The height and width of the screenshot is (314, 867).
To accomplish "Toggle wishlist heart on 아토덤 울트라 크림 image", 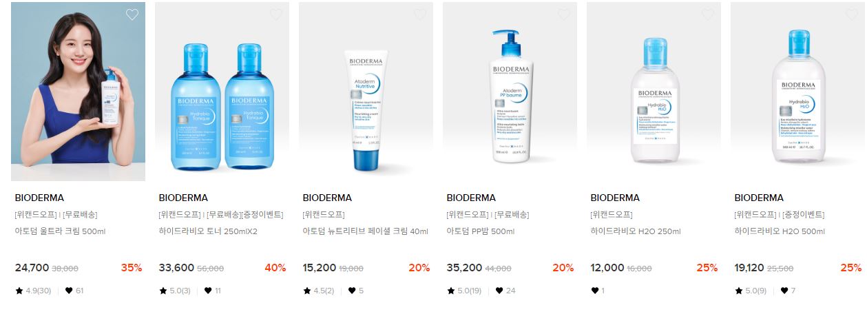I will point(132,14).
